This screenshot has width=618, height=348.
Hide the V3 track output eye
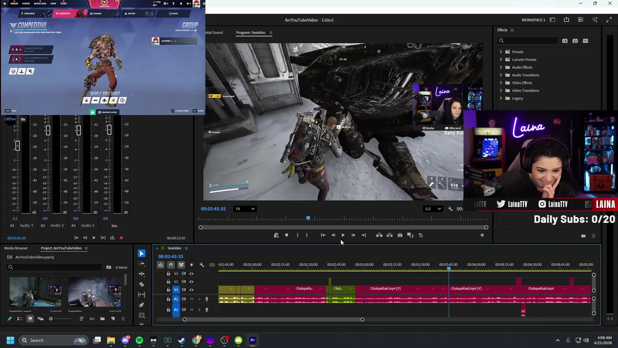tap(191, 274)
